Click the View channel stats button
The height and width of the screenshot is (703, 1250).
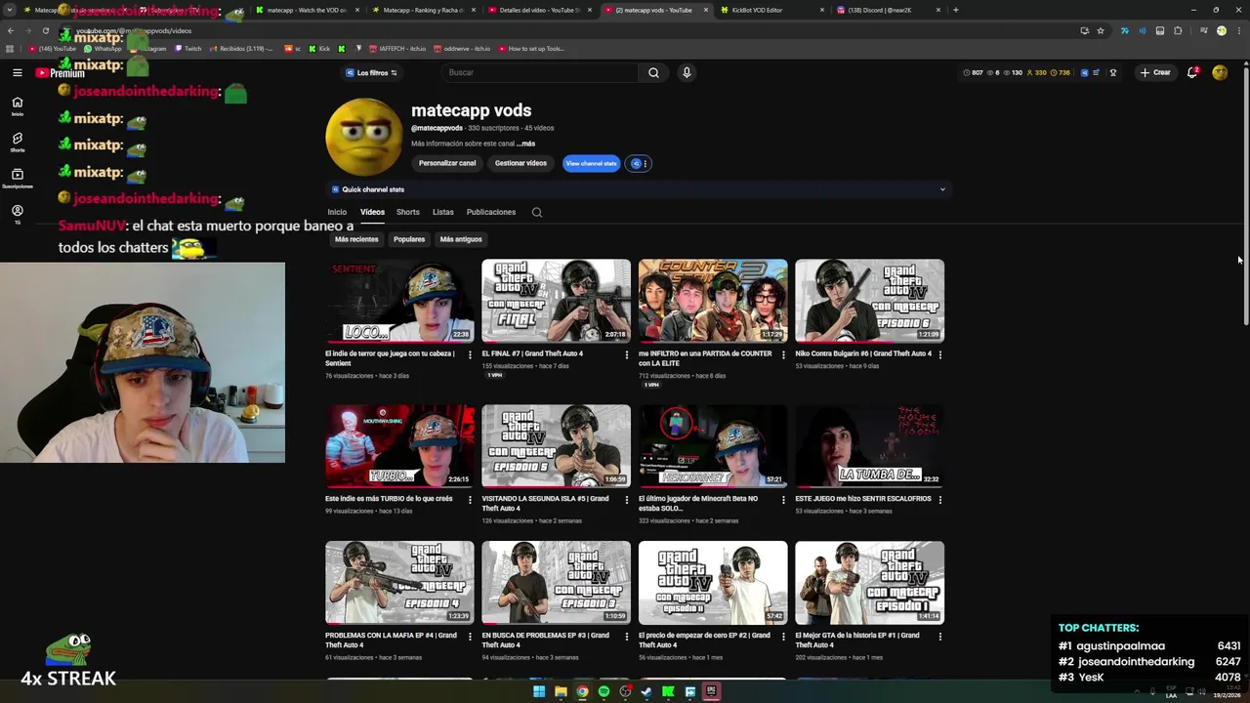pyautogui.click(x=591, y=163)
